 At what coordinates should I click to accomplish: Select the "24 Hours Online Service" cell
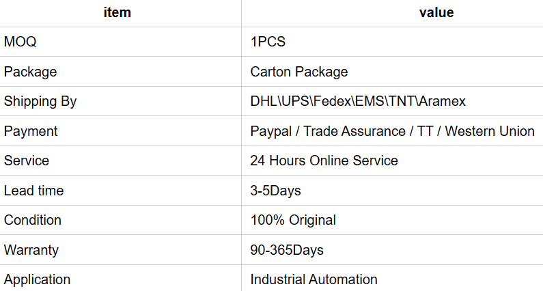click(324, 161)
